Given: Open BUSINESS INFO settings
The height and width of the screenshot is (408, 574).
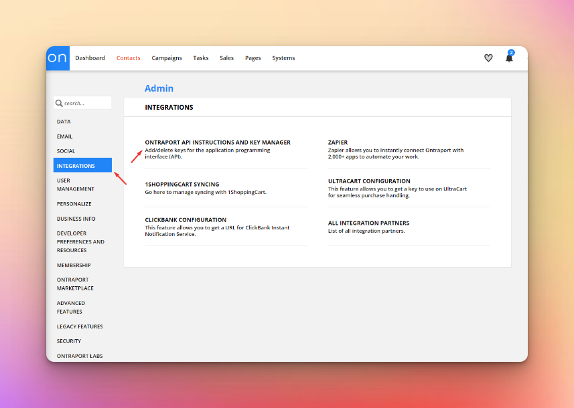Looking at the screenshot, I should (76, 219).
